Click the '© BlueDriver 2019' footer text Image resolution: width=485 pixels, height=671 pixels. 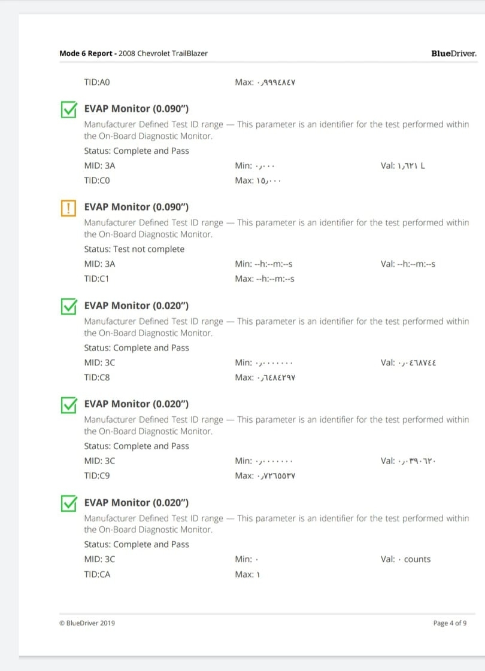87,623
